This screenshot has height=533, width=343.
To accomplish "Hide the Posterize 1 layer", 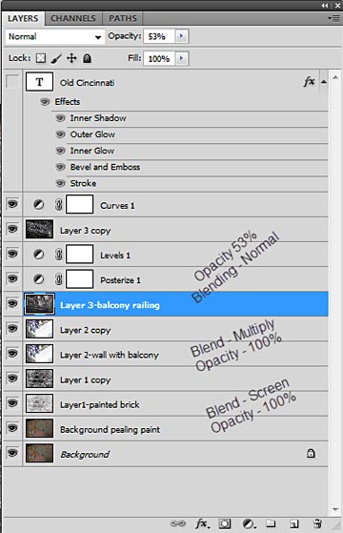I will (x=12, y=278).
